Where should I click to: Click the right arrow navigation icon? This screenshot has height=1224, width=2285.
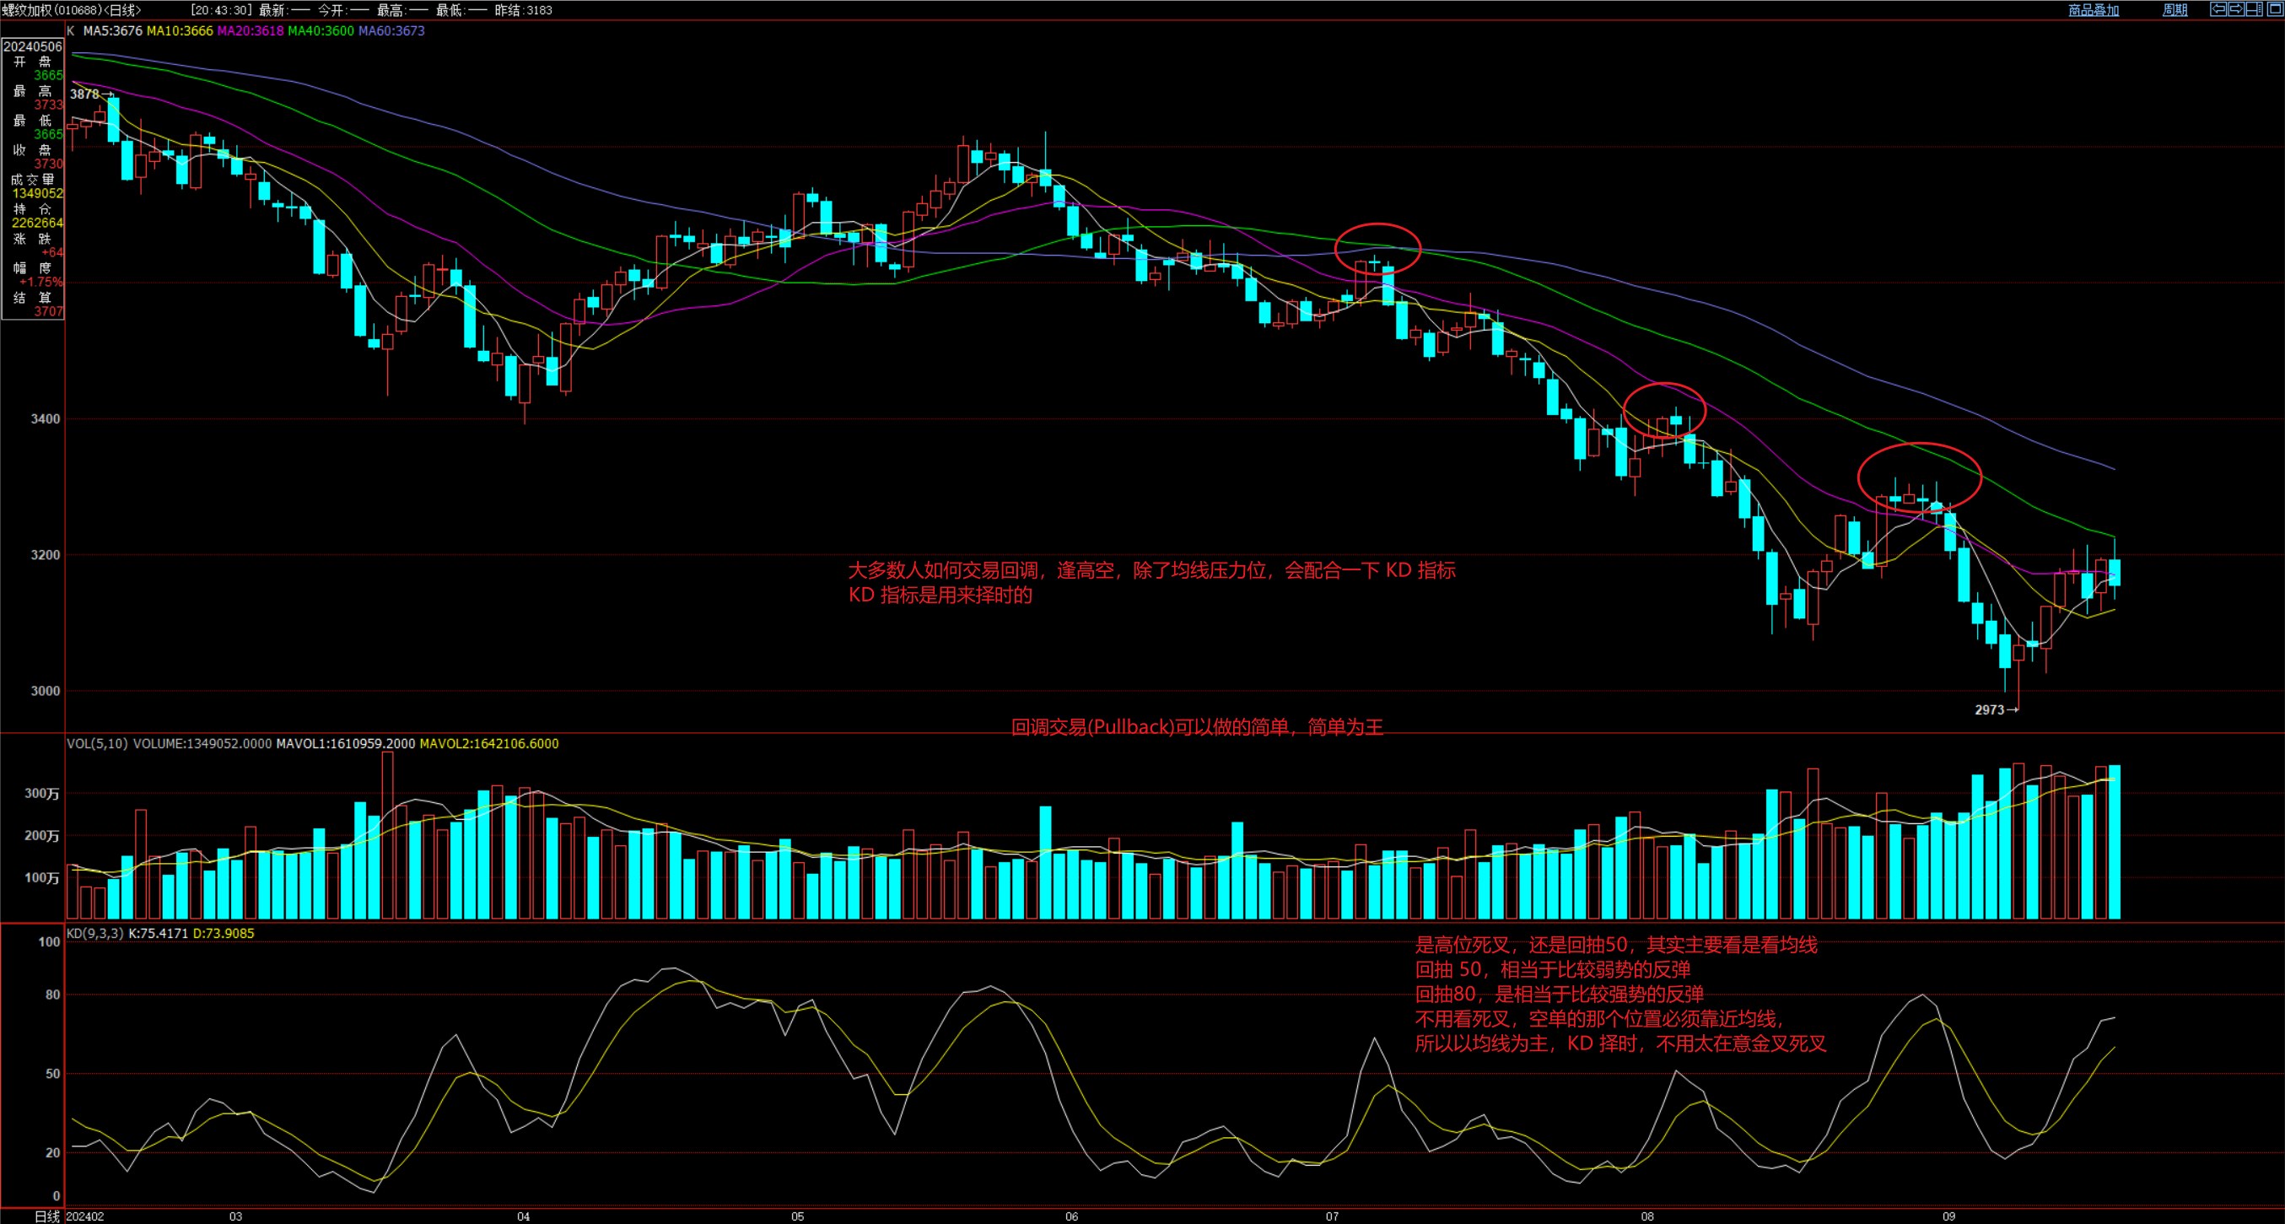point(2237,9)
